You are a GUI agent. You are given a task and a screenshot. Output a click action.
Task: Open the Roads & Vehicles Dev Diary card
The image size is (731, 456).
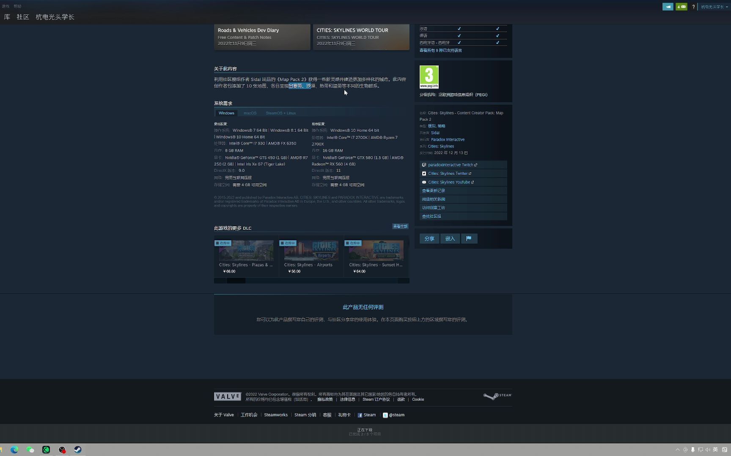pos(262,37)
